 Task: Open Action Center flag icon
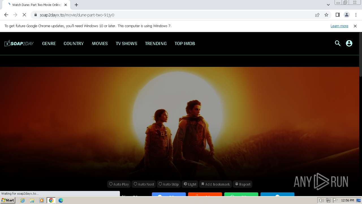335,200
